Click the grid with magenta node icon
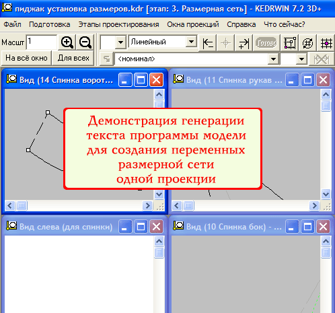This screenshot has height=313, width=335. pyautogui.click(x=326, y=42)
